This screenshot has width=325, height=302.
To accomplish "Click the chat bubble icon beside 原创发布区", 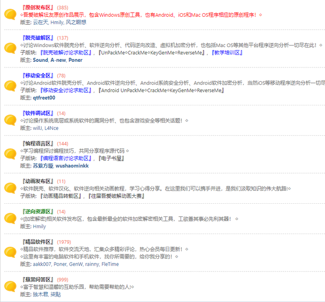I will [11, 15].
